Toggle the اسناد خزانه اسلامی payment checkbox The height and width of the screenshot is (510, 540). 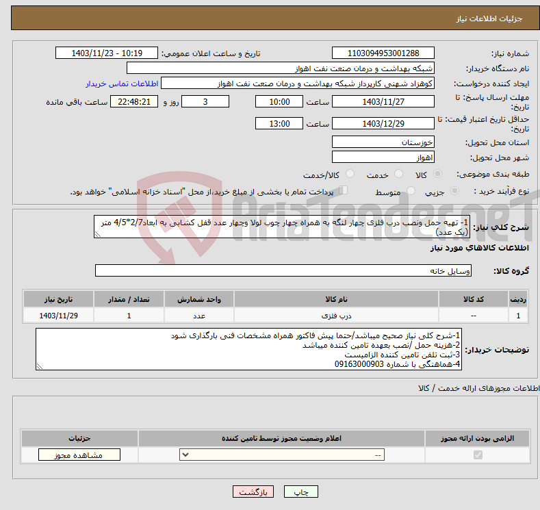pos(343,190)
